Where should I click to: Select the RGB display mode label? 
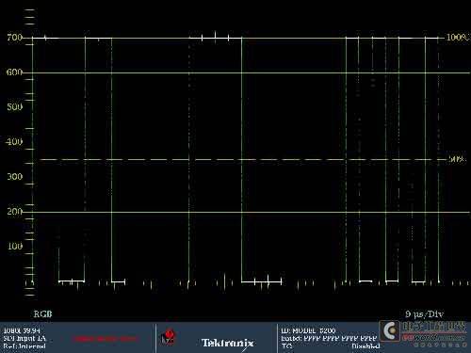[42, 313]
